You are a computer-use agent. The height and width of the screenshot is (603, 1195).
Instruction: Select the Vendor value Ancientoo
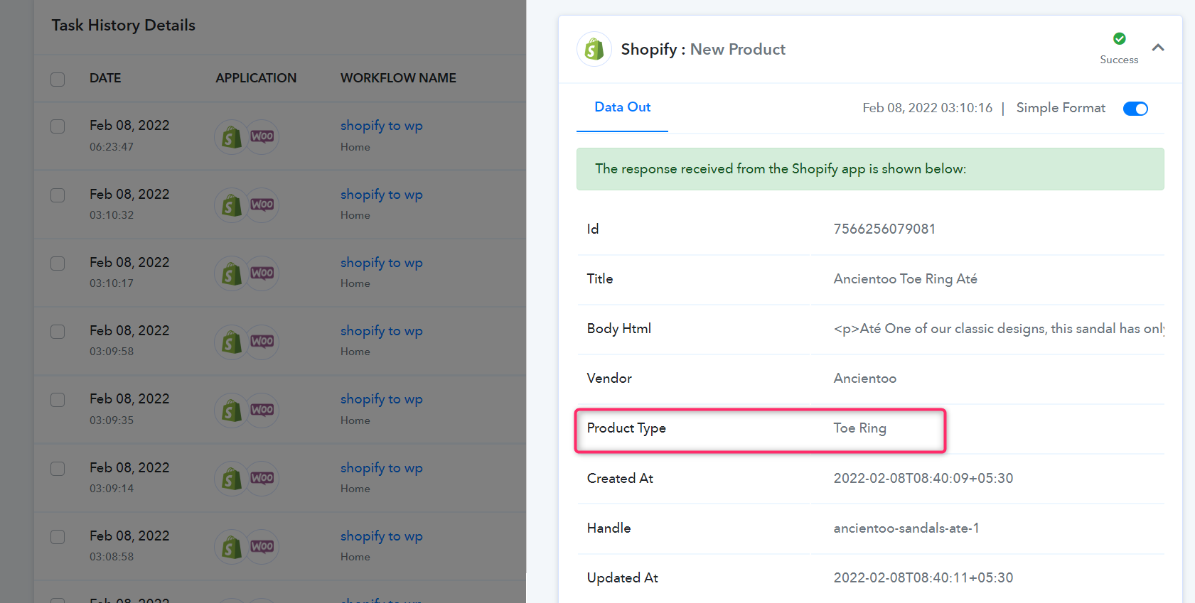click(x=864, y=379)
